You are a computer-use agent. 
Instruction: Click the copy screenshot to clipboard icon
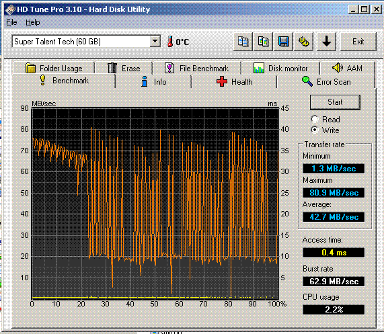coord(263,42)
